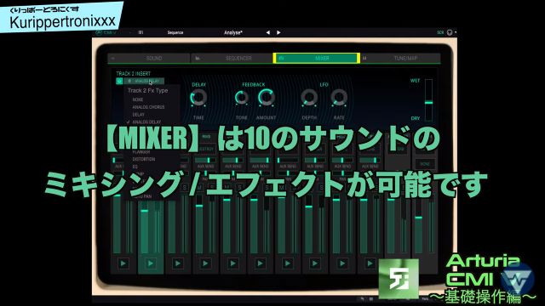Play track 5 sound
545x306 pixels.
(232, 263)
